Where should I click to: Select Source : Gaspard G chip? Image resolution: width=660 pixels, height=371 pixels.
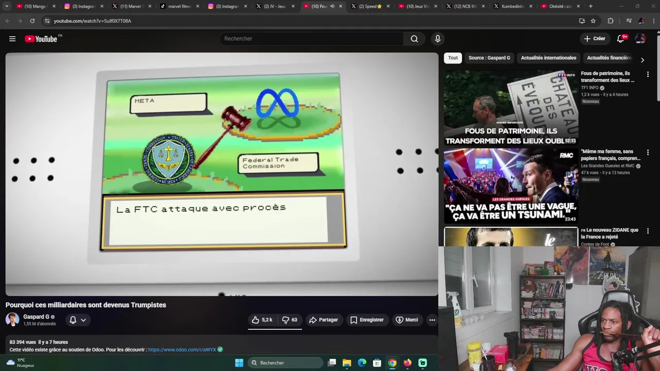click(489, 58)
